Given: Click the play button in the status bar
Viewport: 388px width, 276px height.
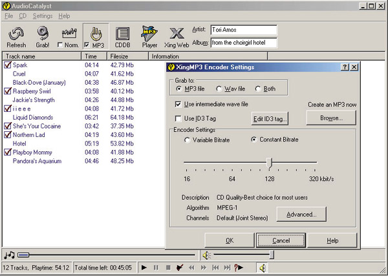Looking at the screenshot, I should click(x=144, y=268).
